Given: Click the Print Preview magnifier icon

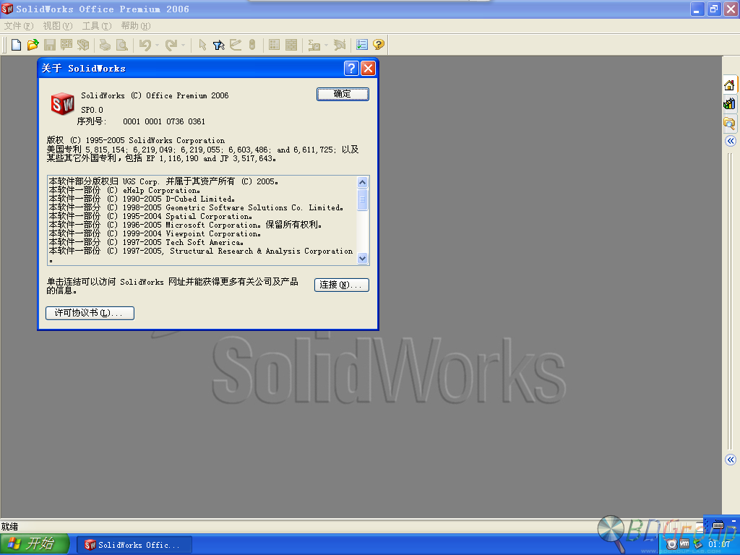Looking at the screenshot, I should click(x=121, y=45).
